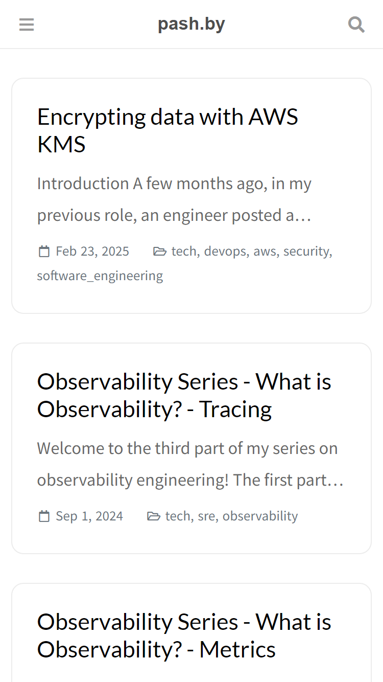Click the Sep 1, 2024 date text
The image size is (383, 682).
89,516
